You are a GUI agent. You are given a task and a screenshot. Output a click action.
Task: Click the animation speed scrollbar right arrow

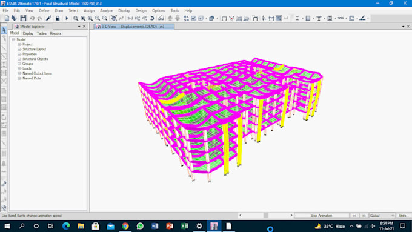click(291, 216)
